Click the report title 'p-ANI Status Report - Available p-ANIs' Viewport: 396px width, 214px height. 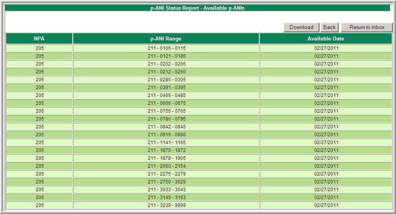click(x=198, y=8)
